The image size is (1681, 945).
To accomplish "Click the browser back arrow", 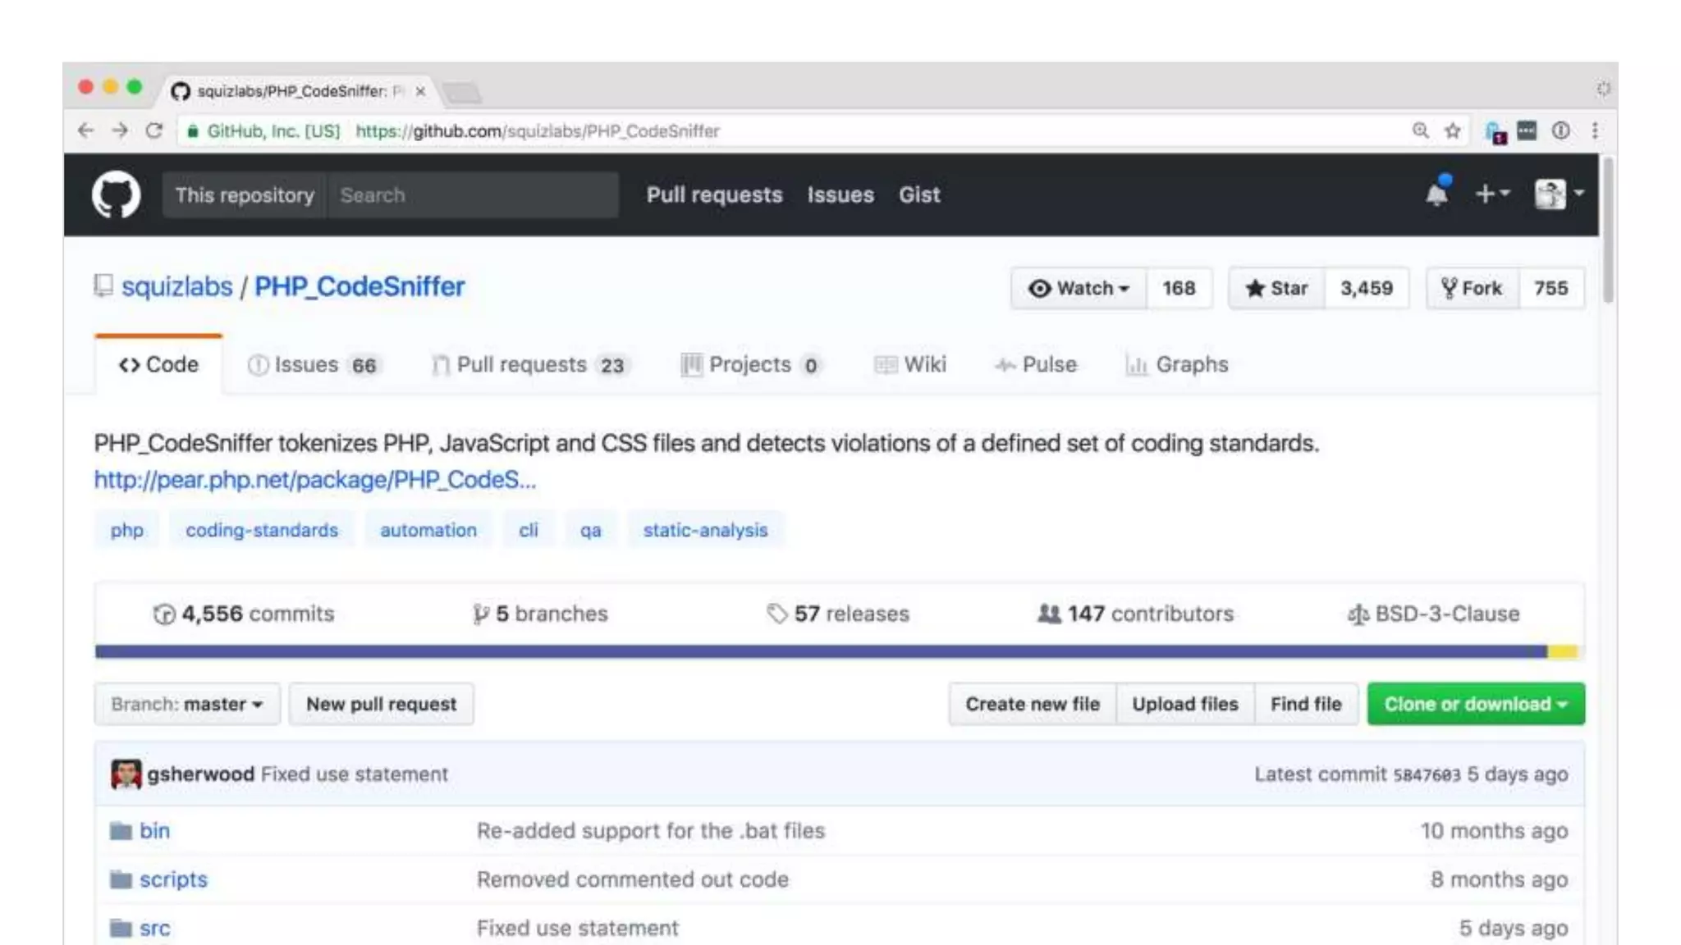I will coord(85,130).
